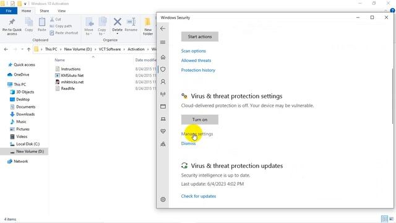Open Windows Security settings gear
Image resolution: width=396 pixels, height=223 pixels.
coord(163,199)
